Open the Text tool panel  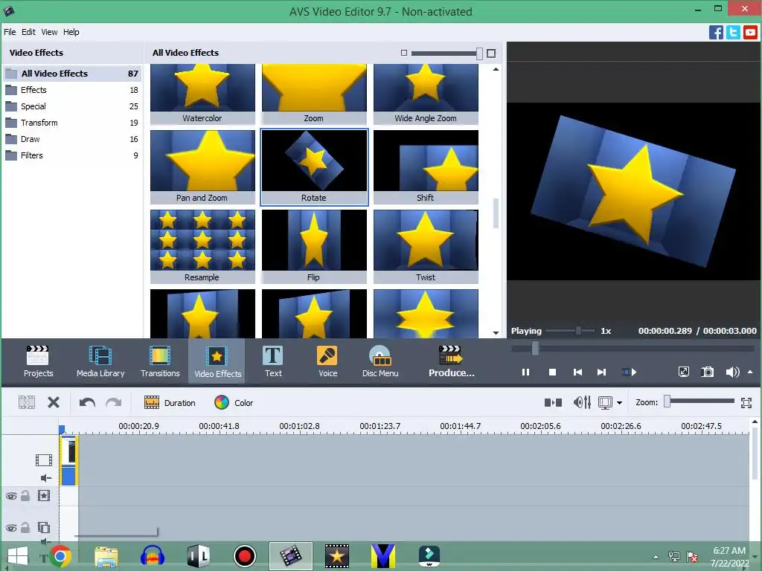click(x=273, y=361)
